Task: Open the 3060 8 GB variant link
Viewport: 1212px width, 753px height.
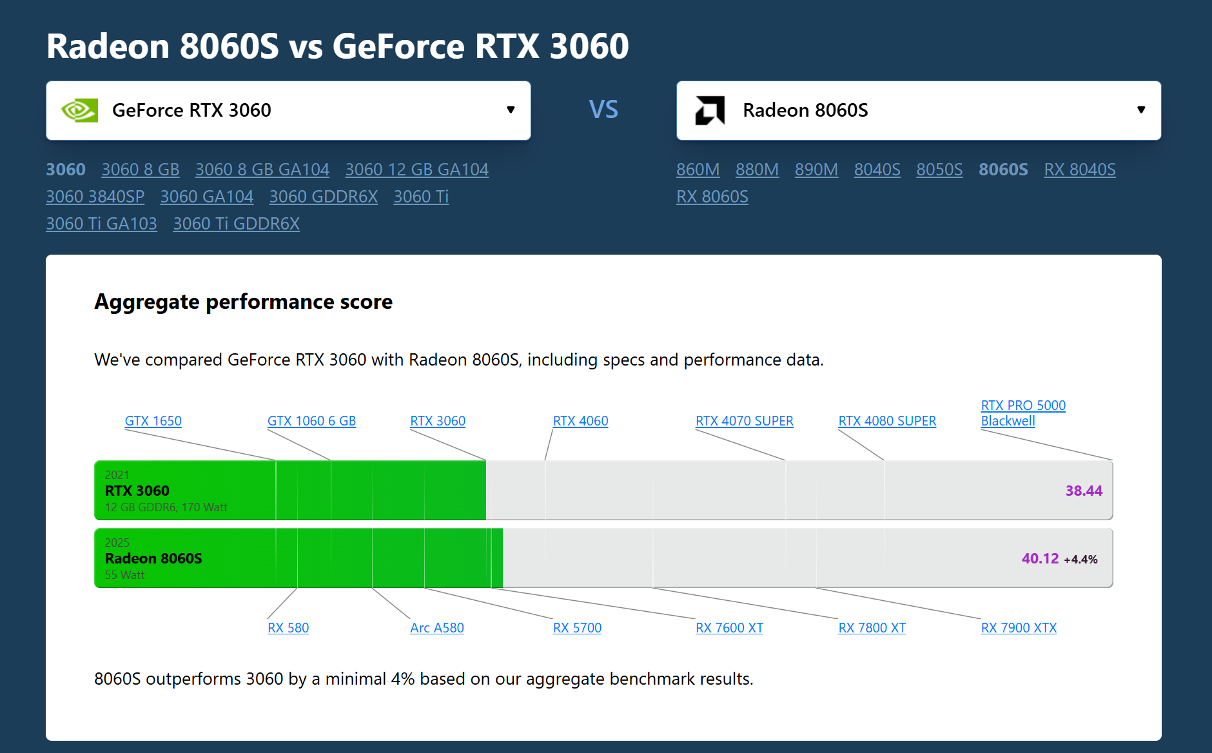Action: click(141, 170)
